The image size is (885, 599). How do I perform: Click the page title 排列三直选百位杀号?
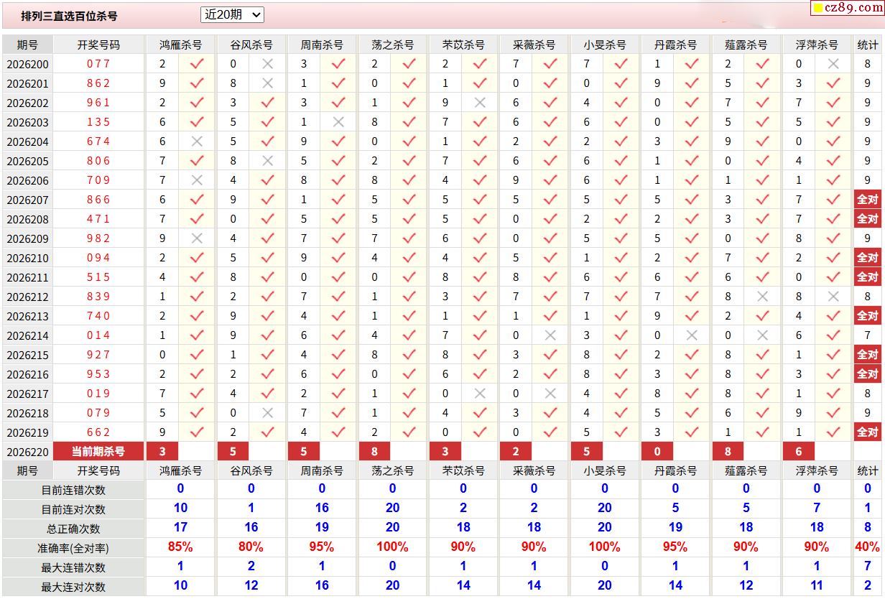tap(69, 16)
